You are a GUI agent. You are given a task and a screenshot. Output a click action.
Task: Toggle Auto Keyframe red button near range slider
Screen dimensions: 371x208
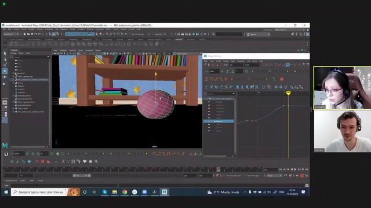[x=302, y=176]
